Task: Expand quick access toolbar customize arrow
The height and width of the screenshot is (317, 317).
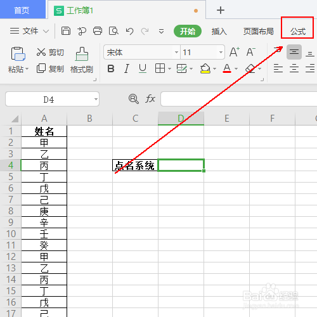Action: (x=161, y=32)
